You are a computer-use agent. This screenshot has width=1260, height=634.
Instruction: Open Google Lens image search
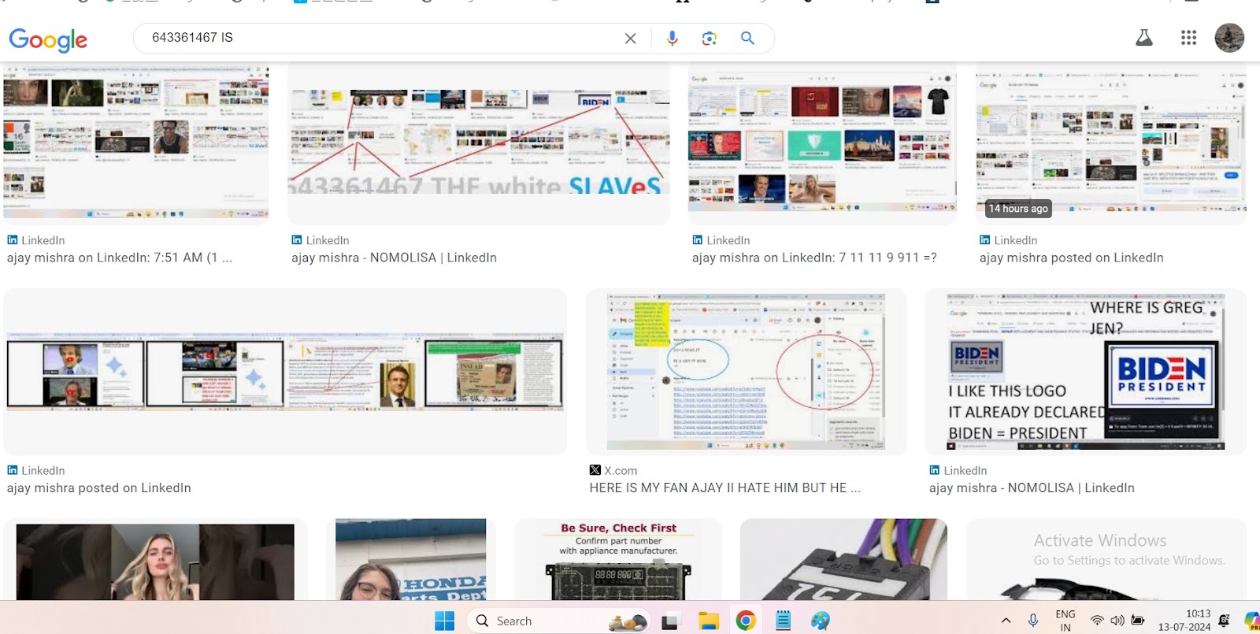coord(710,38)
